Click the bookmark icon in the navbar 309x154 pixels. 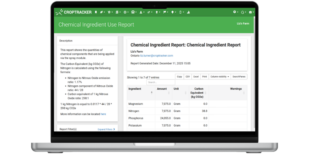tap(96, 12)
